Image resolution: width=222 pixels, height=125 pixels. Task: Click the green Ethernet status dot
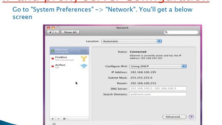coord(53,51)
